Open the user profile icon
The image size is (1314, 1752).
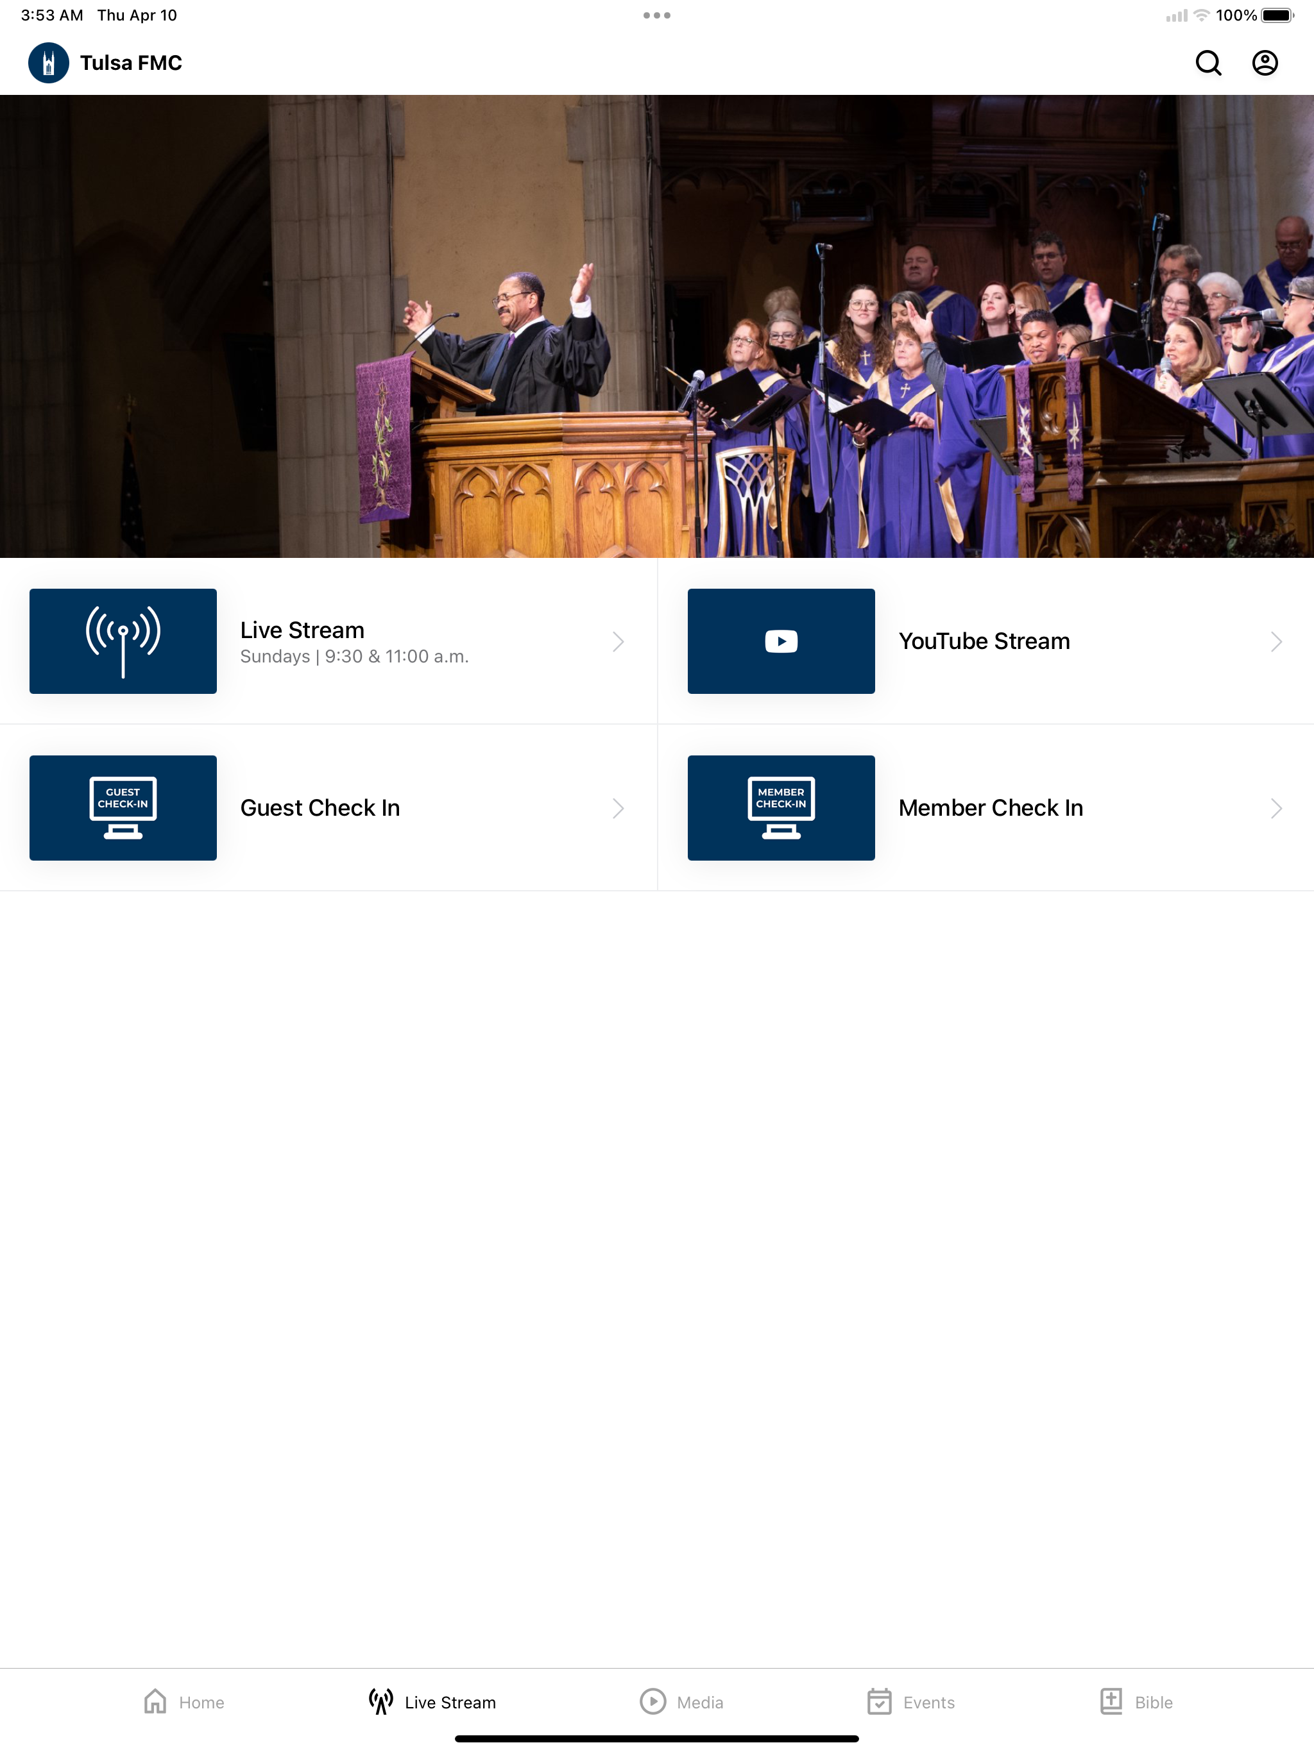click(x=1264, y=63)
